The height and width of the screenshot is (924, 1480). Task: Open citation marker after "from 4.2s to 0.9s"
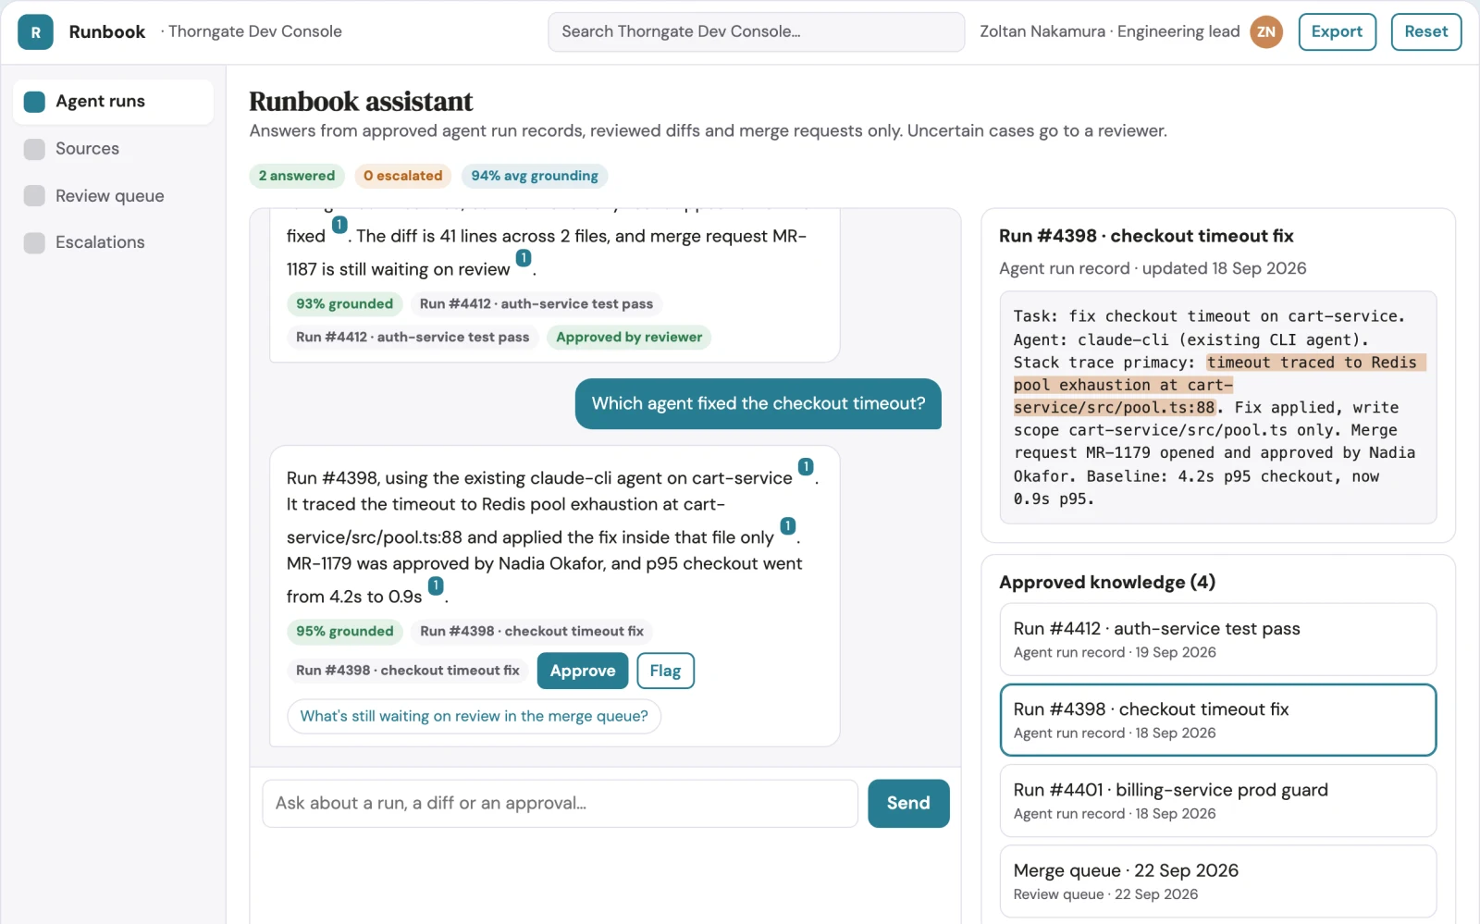tap(436, 585)
